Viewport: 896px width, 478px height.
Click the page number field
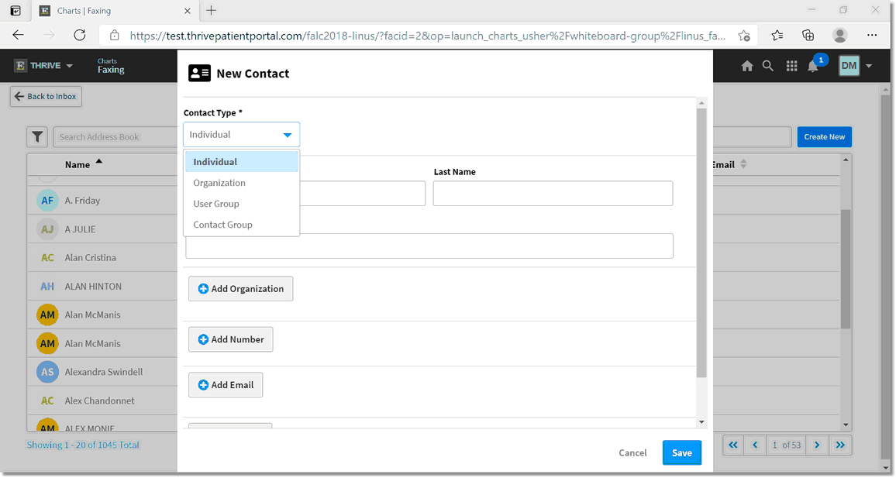[x=775, y=445]
